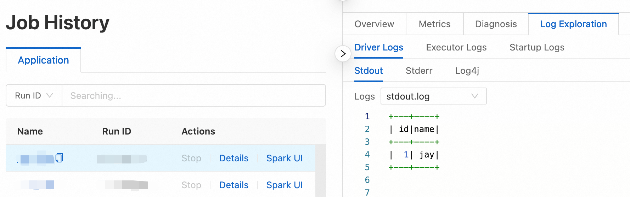Screen dimensions: 630x197
Task: Open Details for the first job row
Action: 234,158
